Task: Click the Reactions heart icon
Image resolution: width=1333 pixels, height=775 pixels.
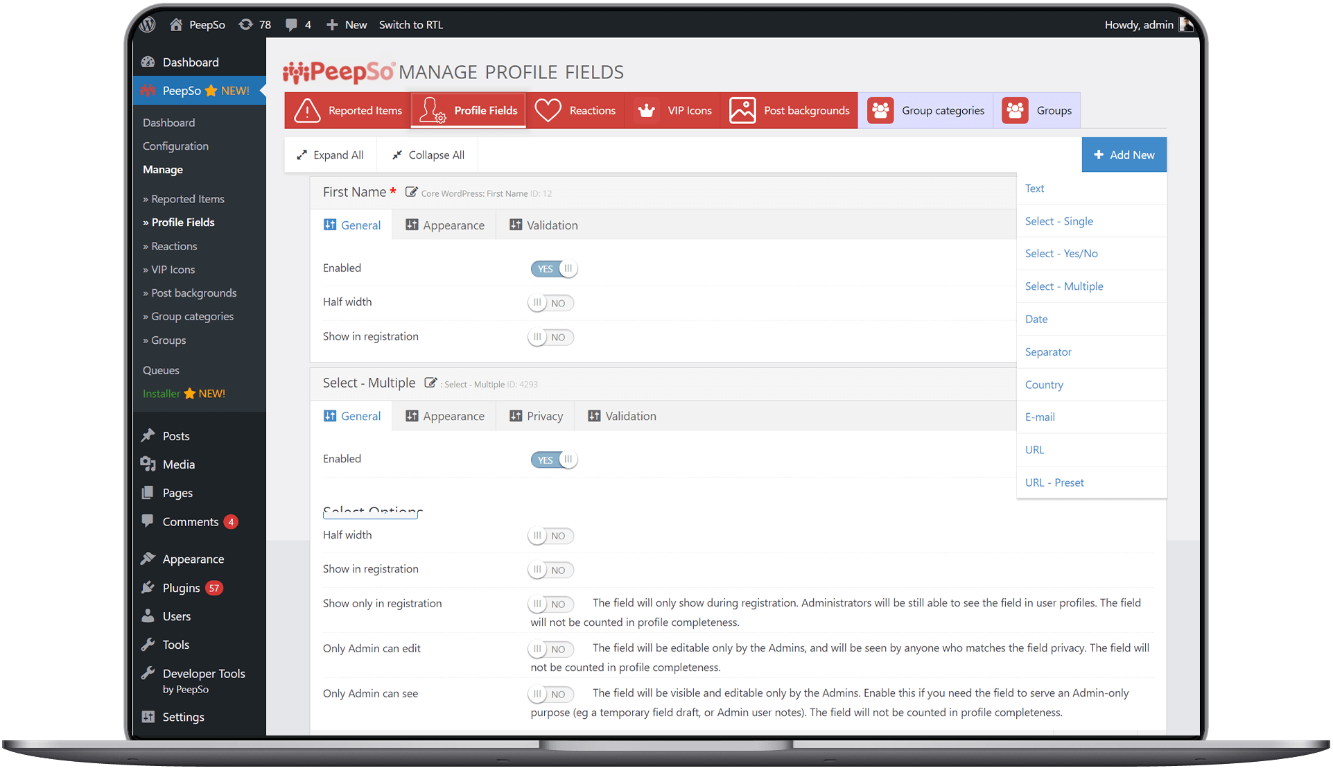Action: (x=548, y=110)
